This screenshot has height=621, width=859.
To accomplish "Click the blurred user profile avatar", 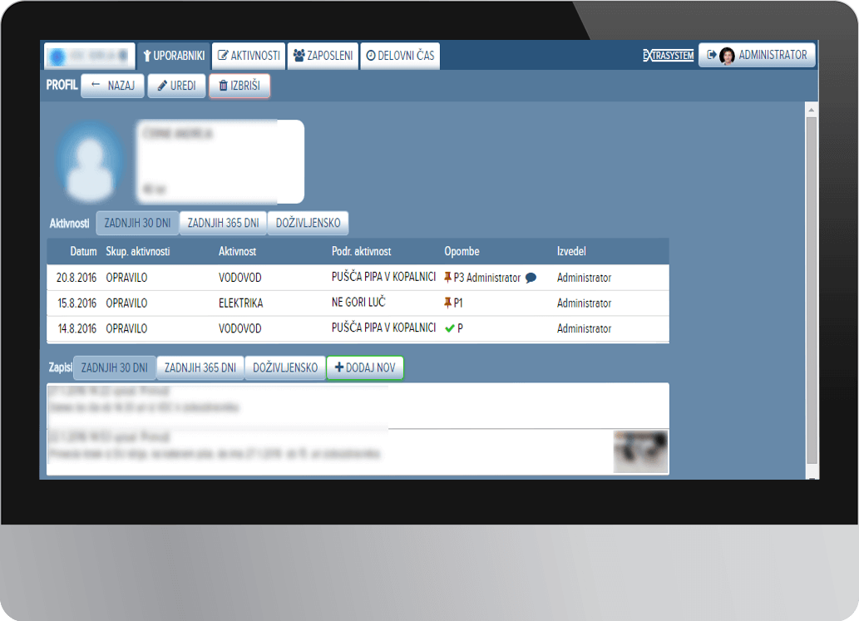I will tap(88, 162).
